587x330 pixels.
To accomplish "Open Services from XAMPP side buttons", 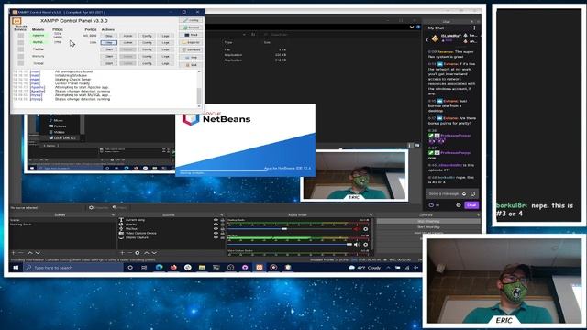I will point(192,50).
